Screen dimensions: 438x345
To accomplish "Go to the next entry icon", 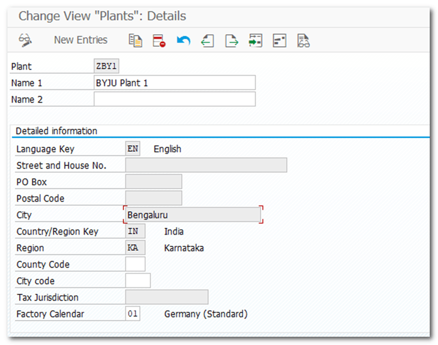I will click(232, 41).
